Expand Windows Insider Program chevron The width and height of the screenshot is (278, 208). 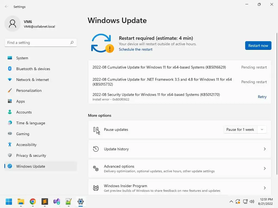point(264,188)
